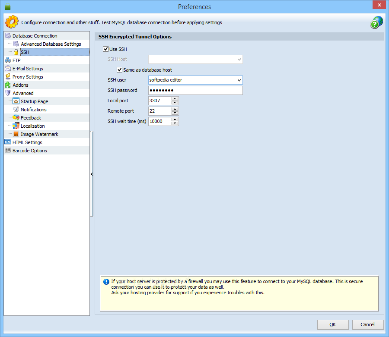Click the info icon in hint box

click(x=106, y=281)
